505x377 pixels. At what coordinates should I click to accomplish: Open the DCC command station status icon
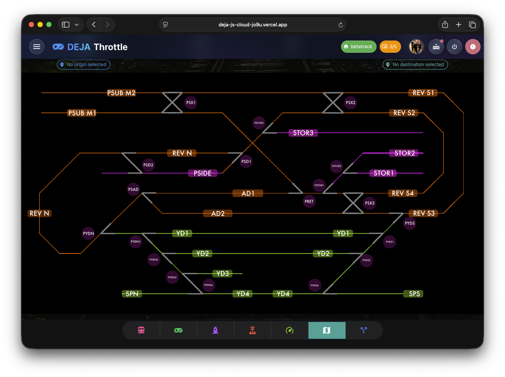click(436, 47)
